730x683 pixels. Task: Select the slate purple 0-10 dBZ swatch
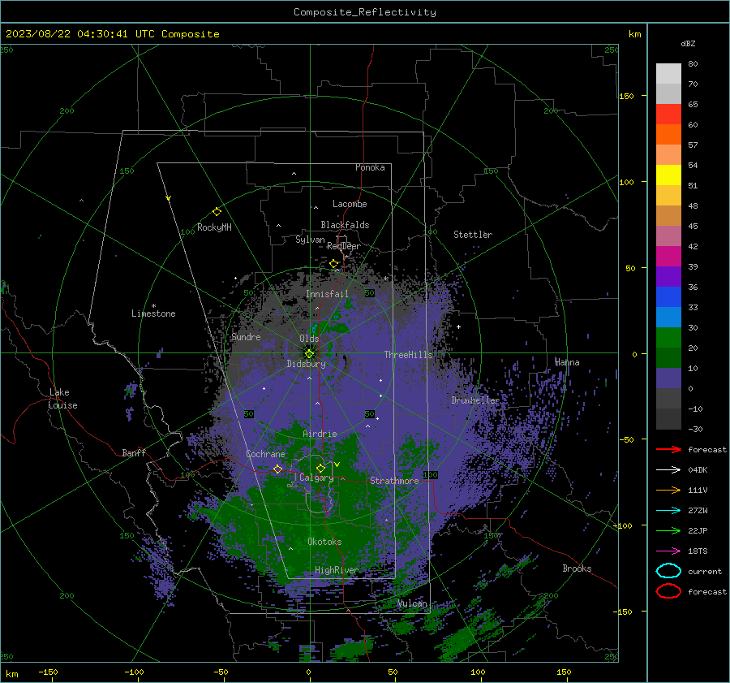click(x=668, y=378)
